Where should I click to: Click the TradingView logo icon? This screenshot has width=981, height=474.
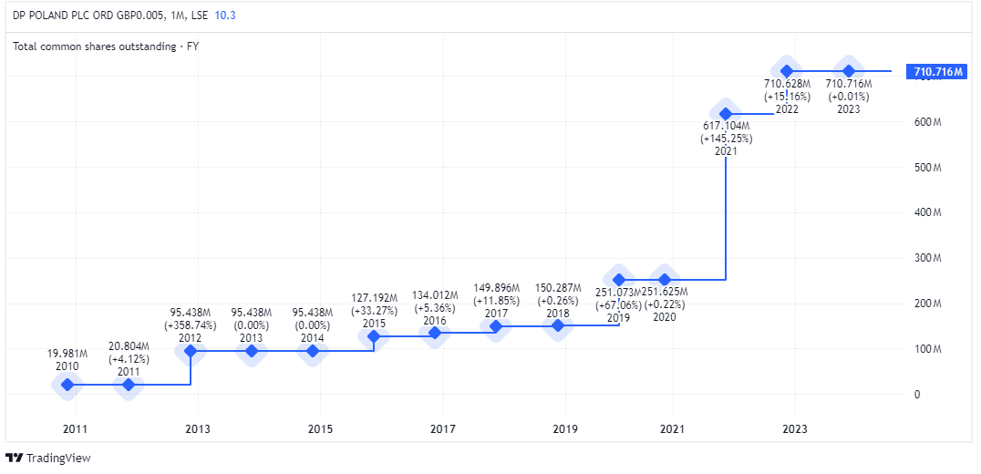pyautogui.click(x=15, y=458)
